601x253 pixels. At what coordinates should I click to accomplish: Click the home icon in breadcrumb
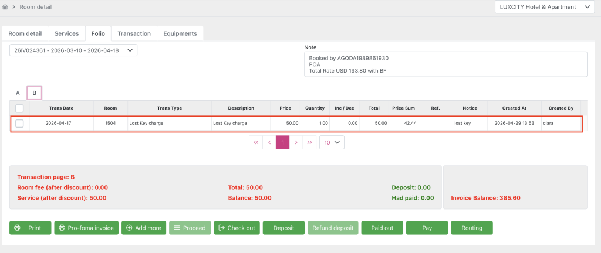pos(5,7)
